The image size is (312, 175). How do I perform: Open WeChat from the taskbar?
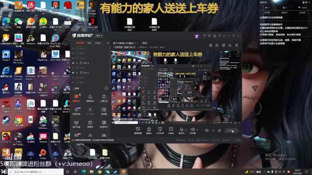(x=108, y=171)
